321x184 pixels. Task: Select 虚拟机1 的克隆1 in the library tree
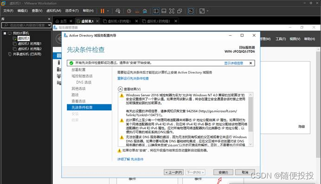coord(30,44)
